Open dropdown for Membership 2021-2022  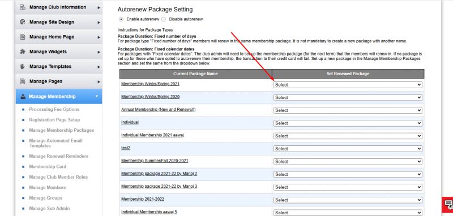pos(348,200)
